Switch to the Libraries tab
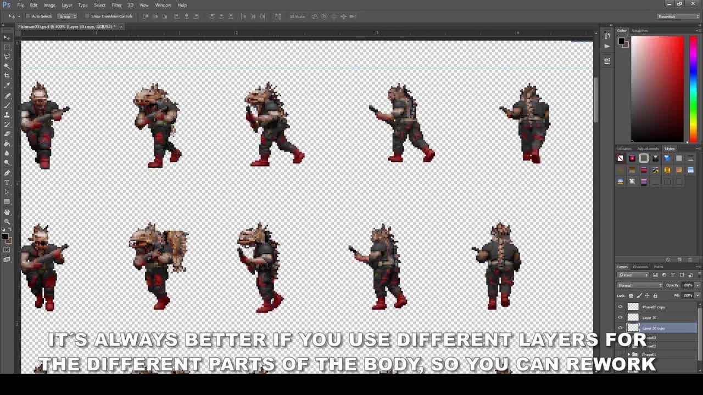Image resolution: width=703 pixels, height=395 pixels. click(624, 149)
